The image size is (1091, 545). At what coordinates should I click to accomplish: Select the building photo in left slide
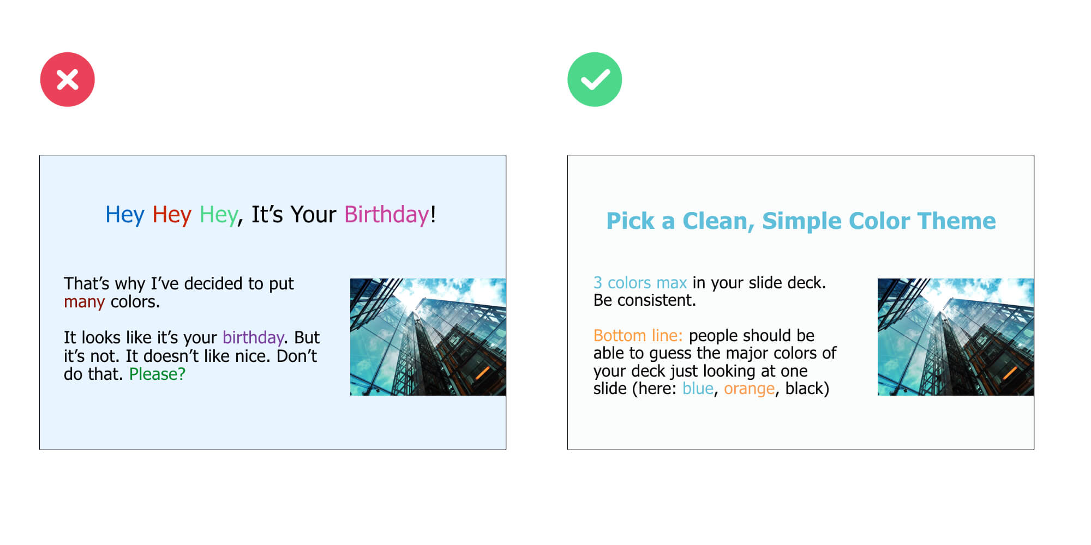pyautogui.click(x=428, y=337)
